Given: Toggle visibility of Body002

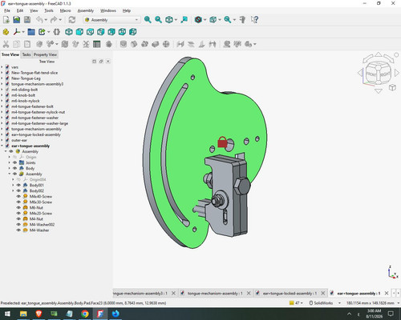Looking at the screenshot, I should click(x=18, y=190).
